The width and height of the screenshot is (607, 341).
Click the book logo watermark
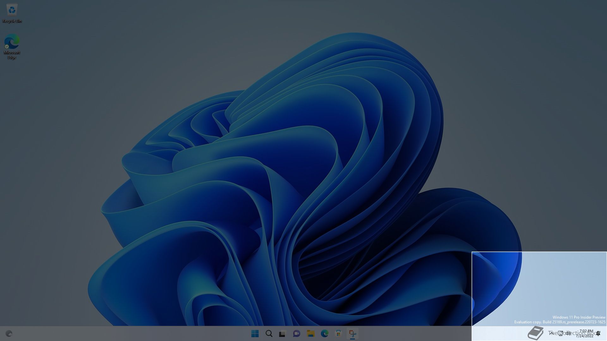click(x=536, y=333)
